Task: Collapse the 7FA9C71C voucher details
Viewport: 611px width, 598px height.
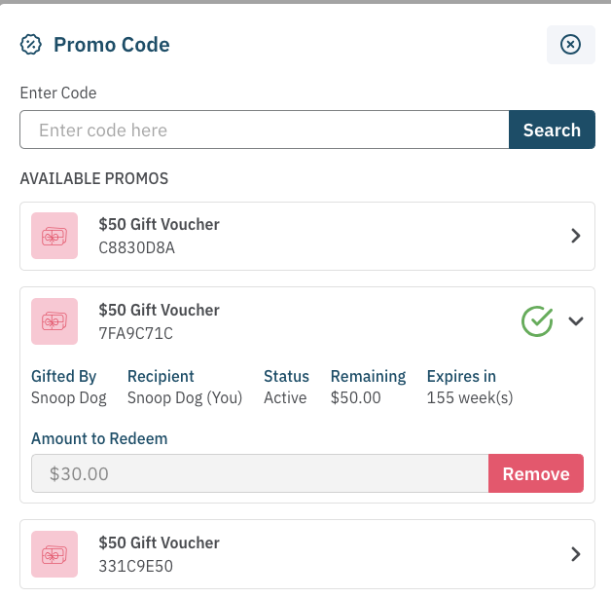Action: click(x=575, y=320)
